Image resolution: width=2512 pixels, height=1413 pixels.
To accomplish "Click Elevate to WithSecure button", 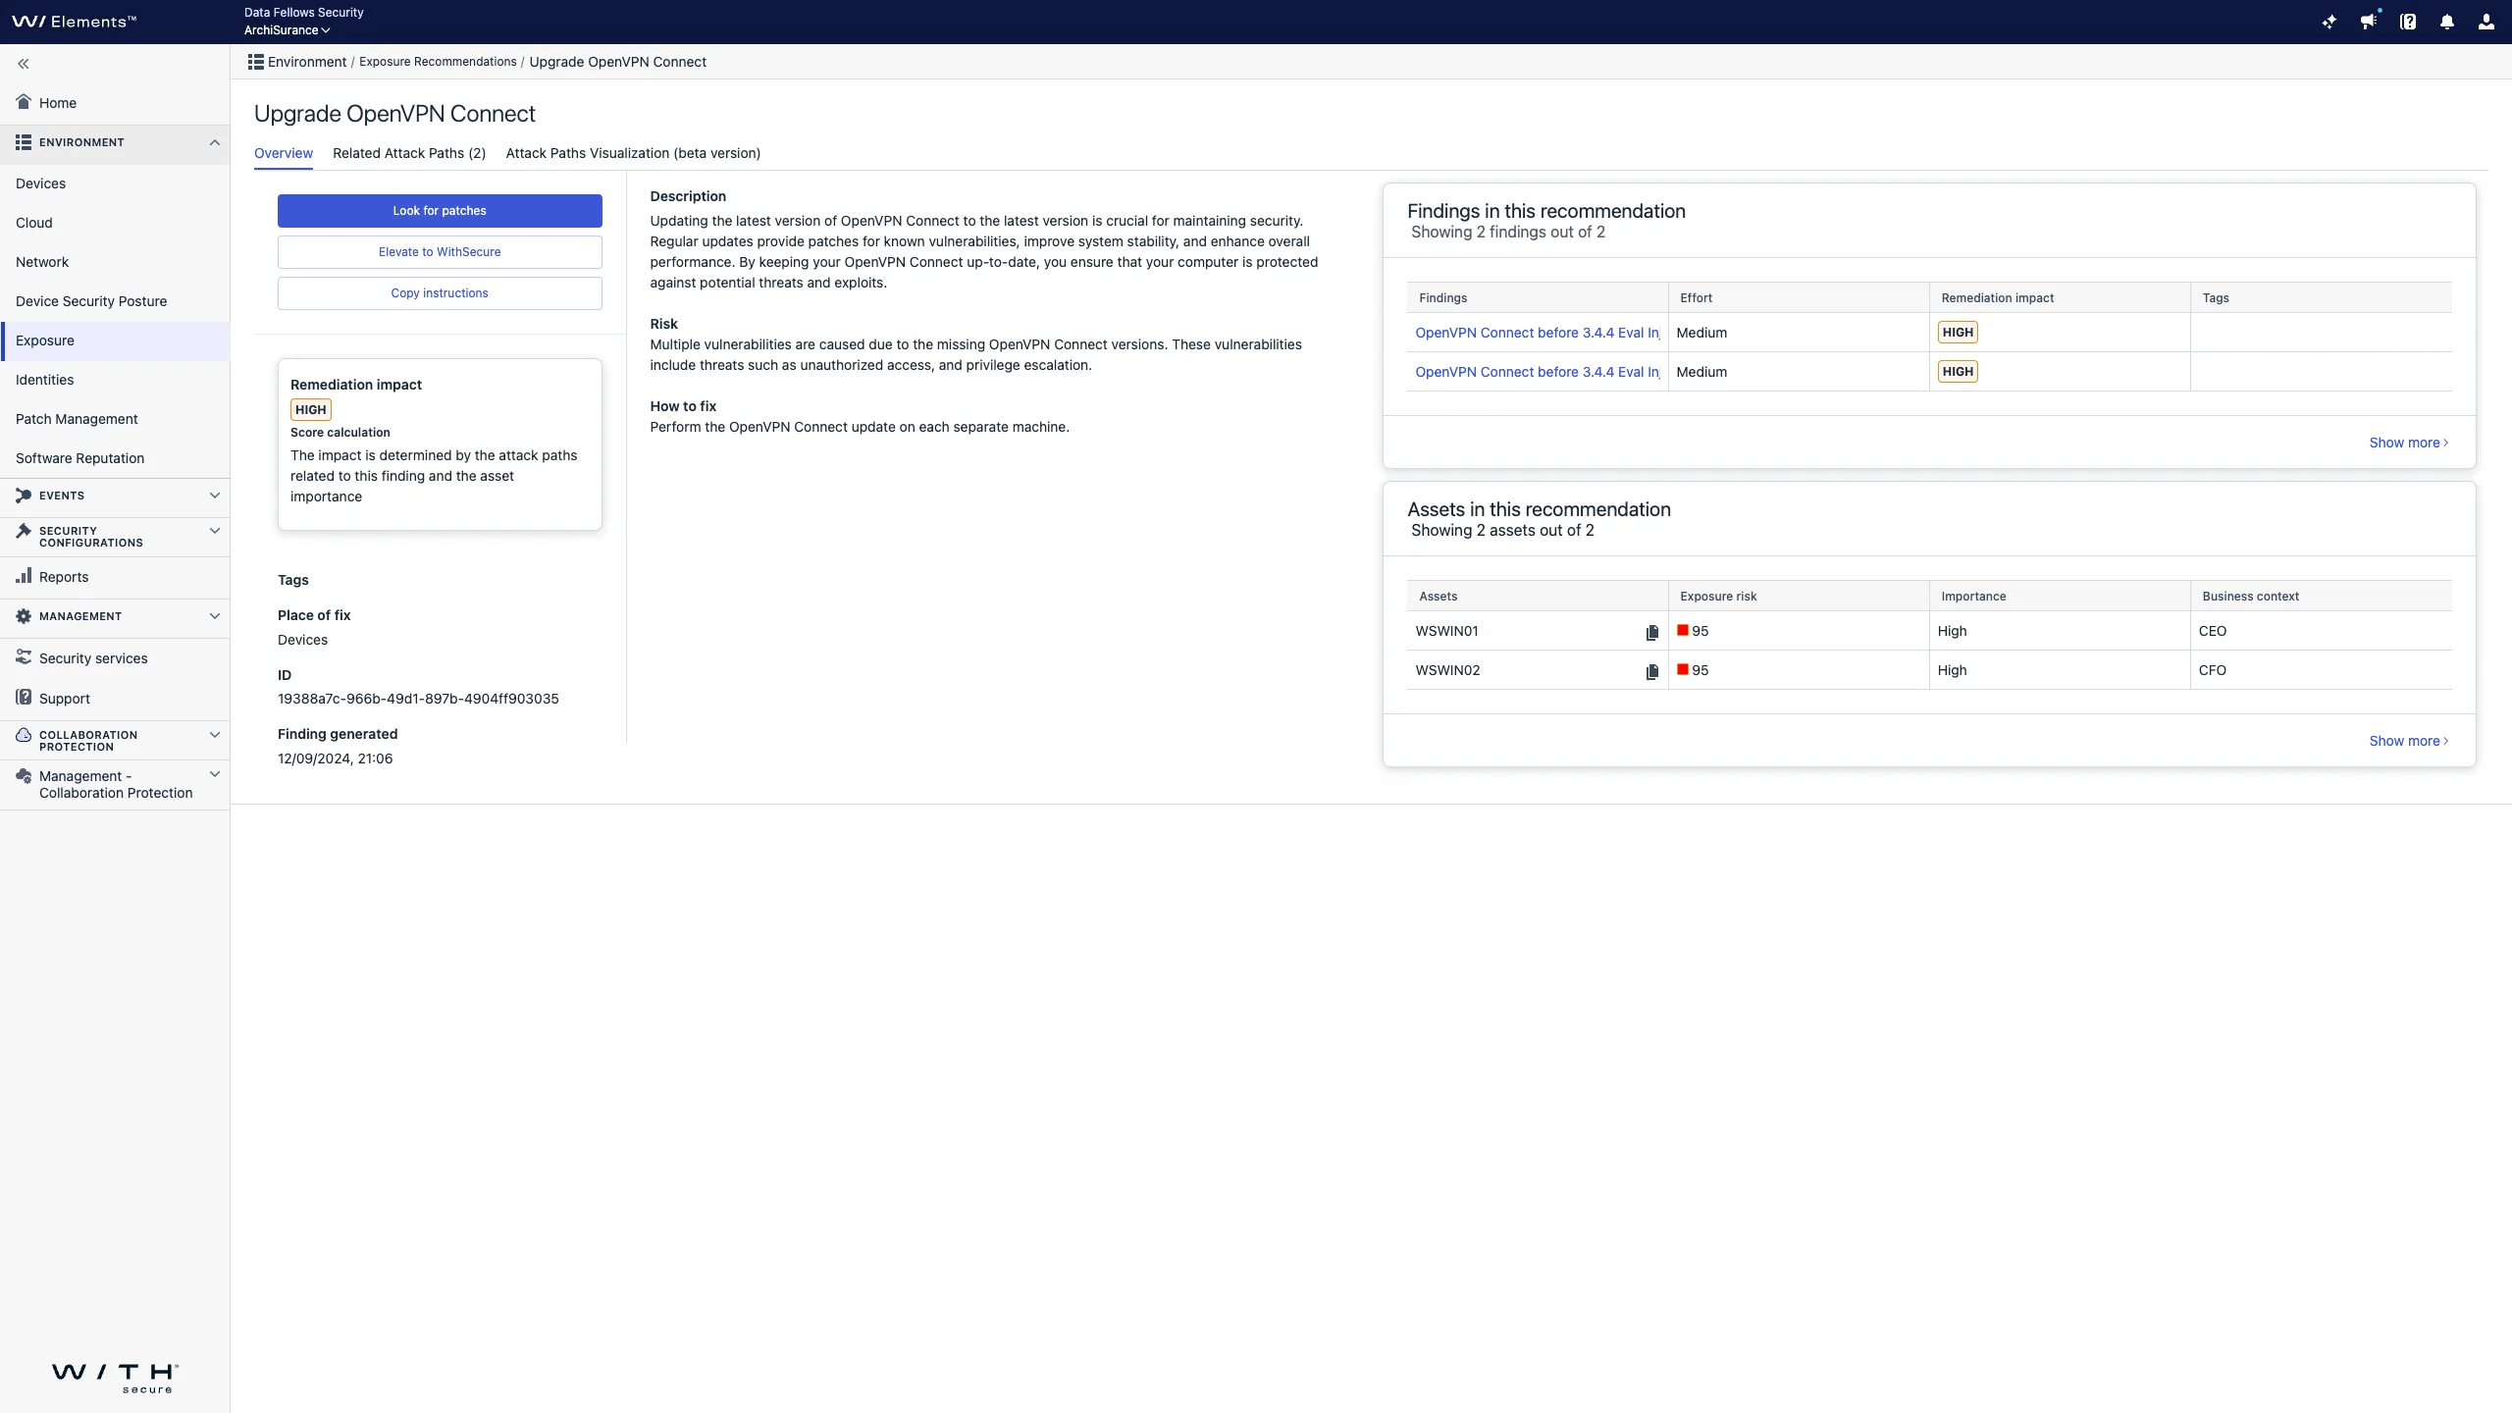I will click(x=440, y=252).
